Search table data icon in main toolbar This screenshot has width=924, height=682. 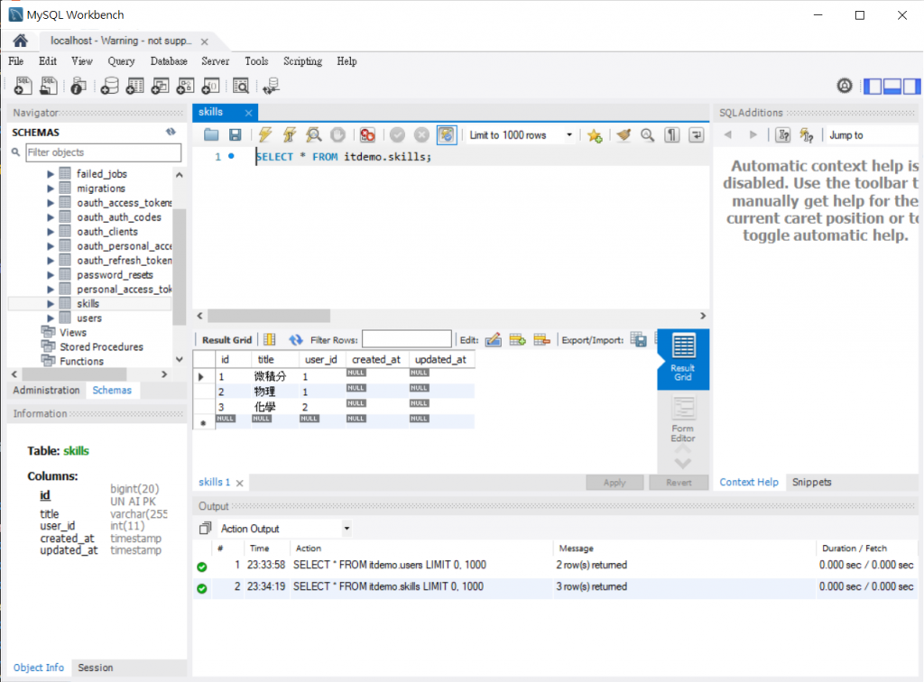(241, 86)
